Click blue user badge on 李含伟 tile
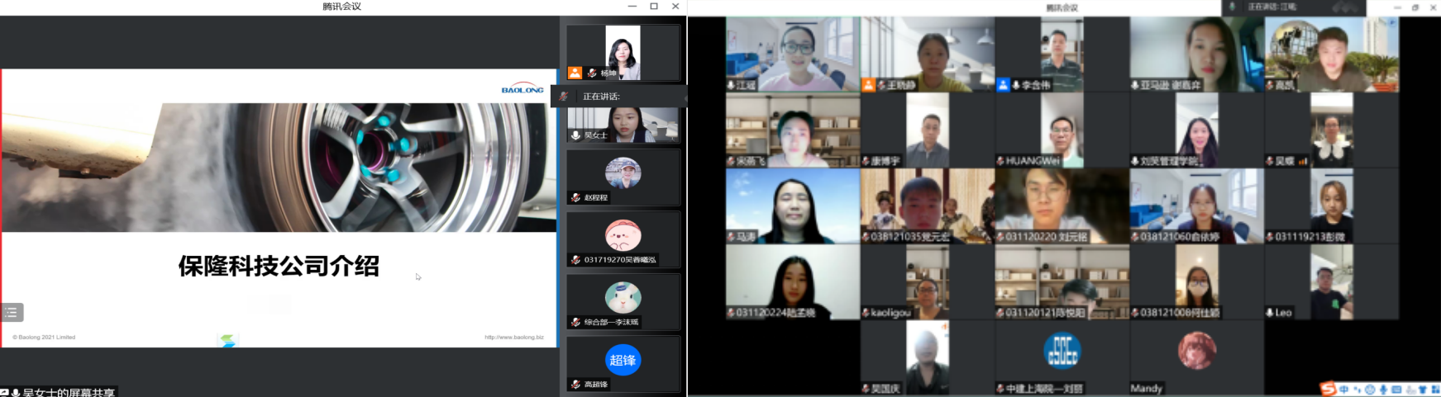The height and width of the screenshot is (397, 1441). [x=1003, y=85]
